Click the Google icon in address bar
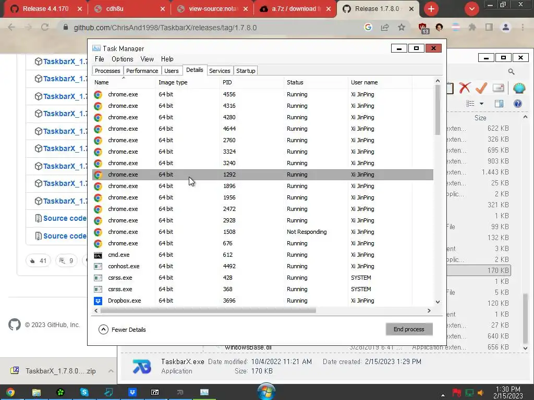 (x=368, y=27)
